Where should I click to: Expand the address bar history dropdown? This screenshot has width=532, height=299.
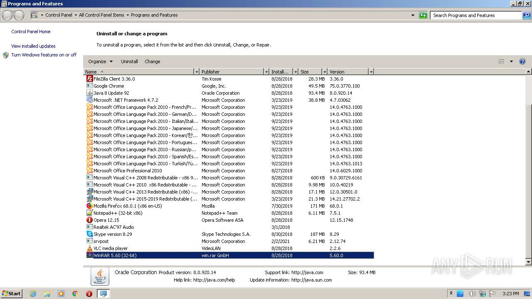pos(413,15)
